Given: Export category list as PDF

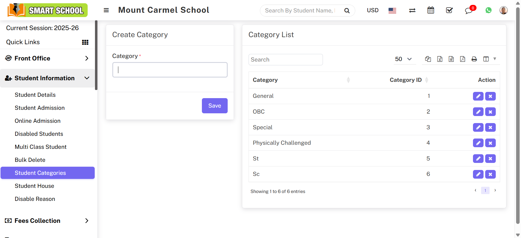Looking at the screenshot, I should (x=463, y=59).
